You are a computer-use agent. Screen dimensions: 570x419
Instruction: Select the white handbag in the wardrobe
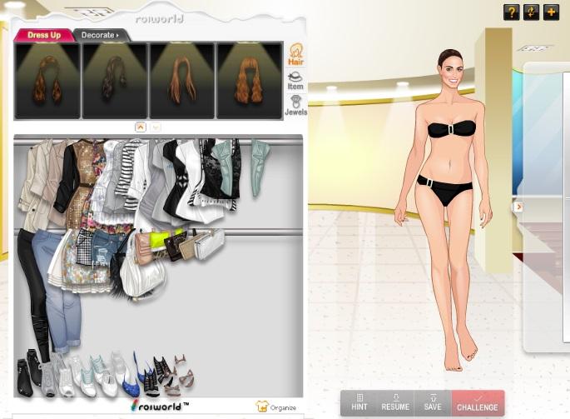point(143,277)
